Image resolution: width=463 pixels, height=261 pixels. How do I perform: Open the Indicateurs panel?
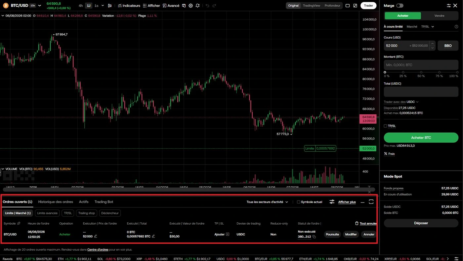pos(129,6)
